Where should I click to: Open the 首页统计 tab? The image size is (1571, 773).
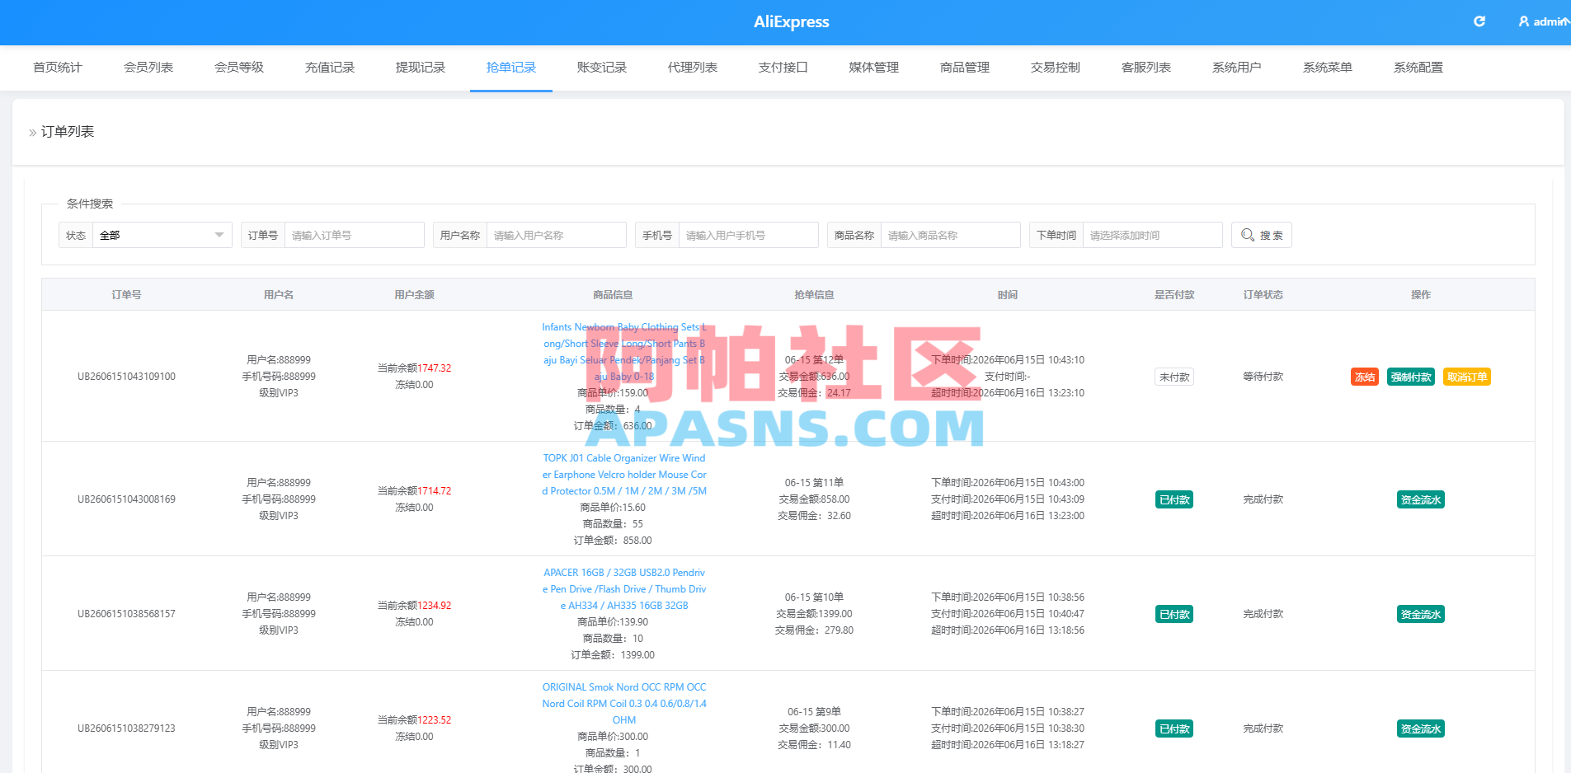58,68
